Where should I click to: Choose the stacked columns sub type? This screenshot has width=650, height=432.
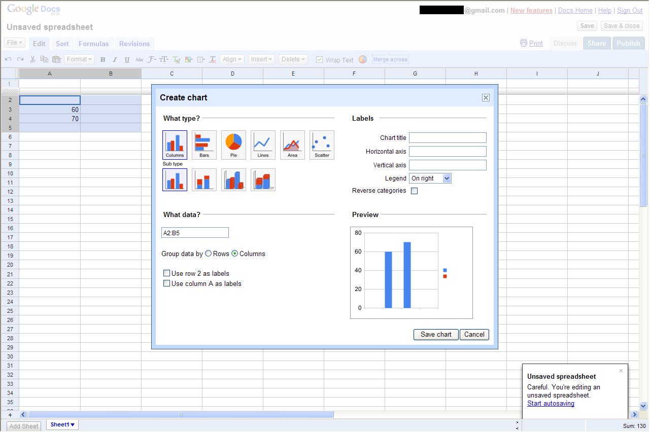[x=204, y=179]
